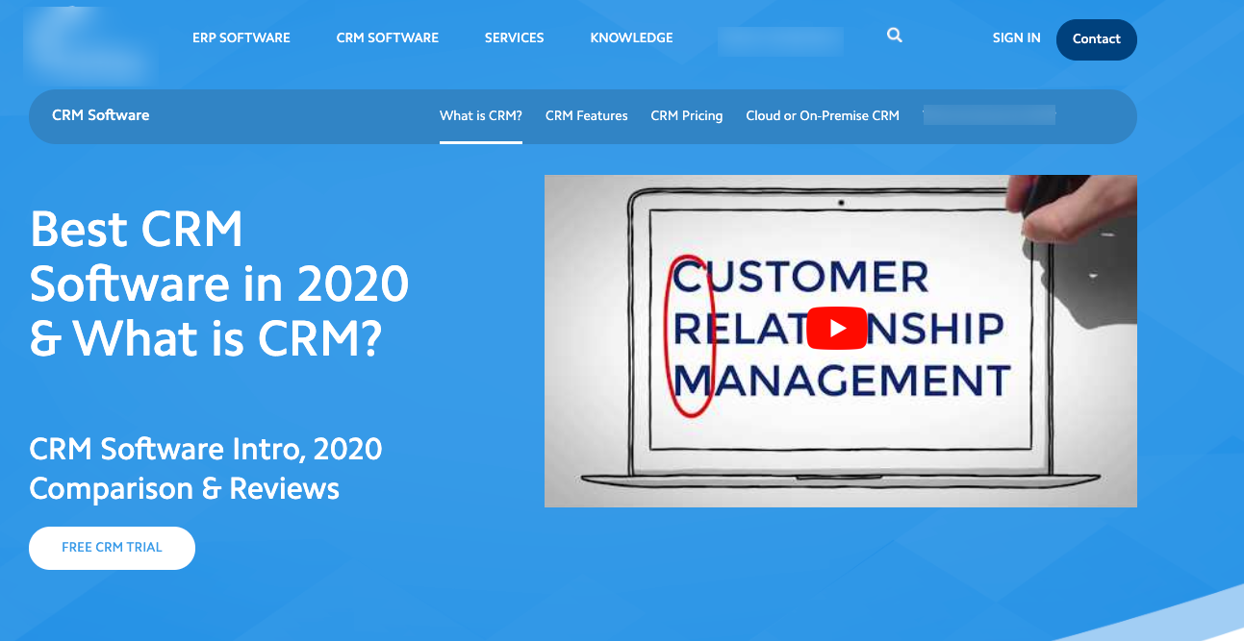
Task: Open the SERVICES menu
Action: click(515, 38)
